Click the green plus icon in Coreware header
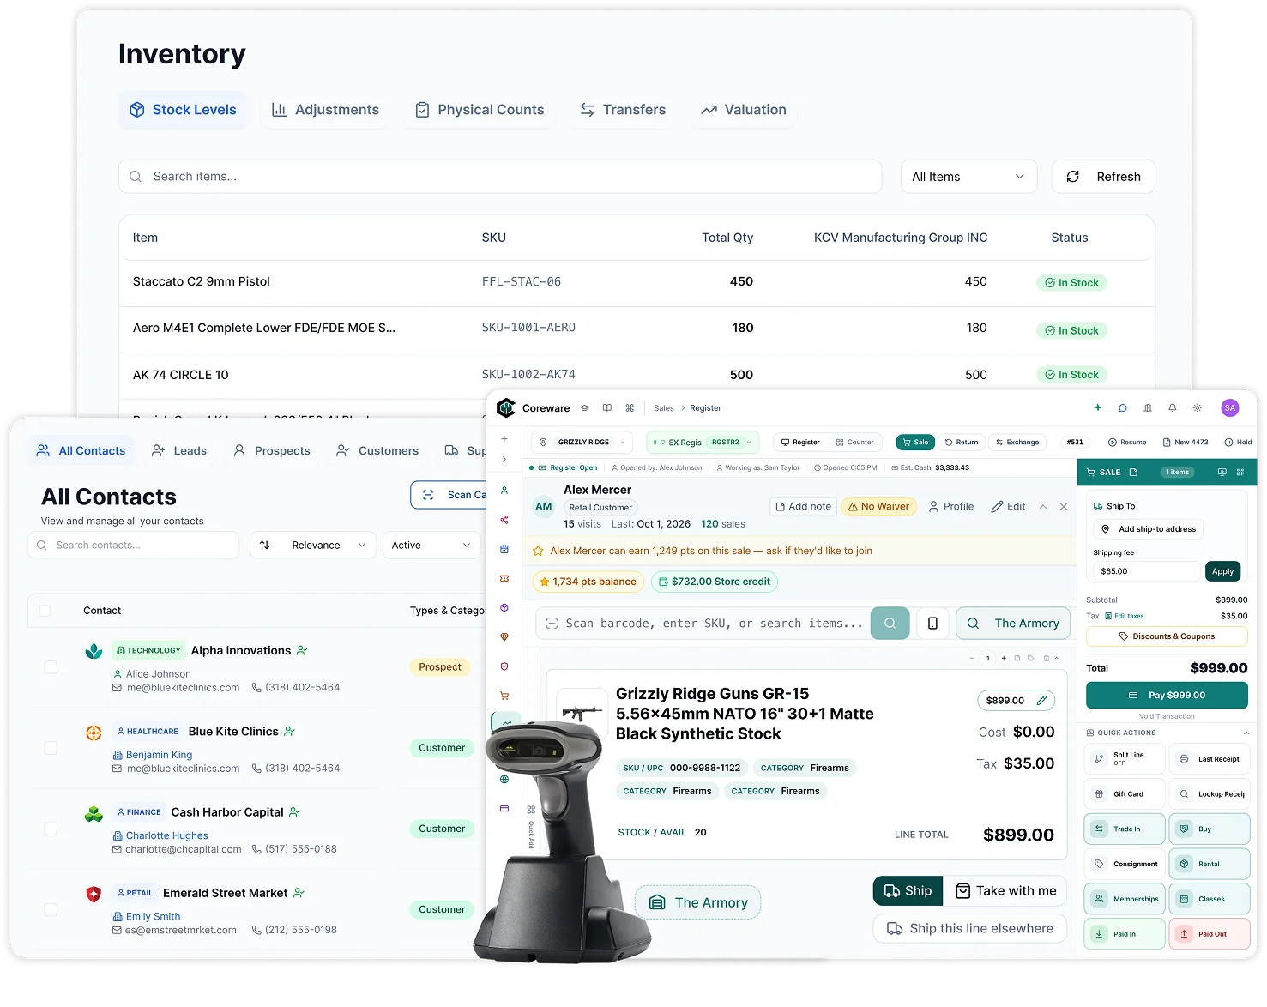 coord(1097,408)
